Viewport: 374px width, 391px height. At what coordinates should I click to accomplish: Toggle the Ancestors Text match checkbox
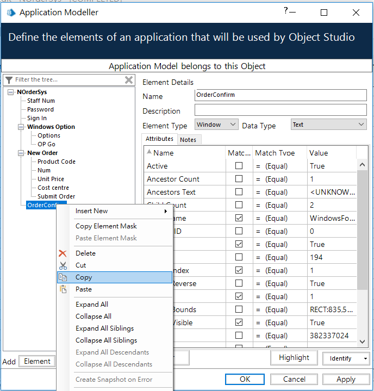239,192
